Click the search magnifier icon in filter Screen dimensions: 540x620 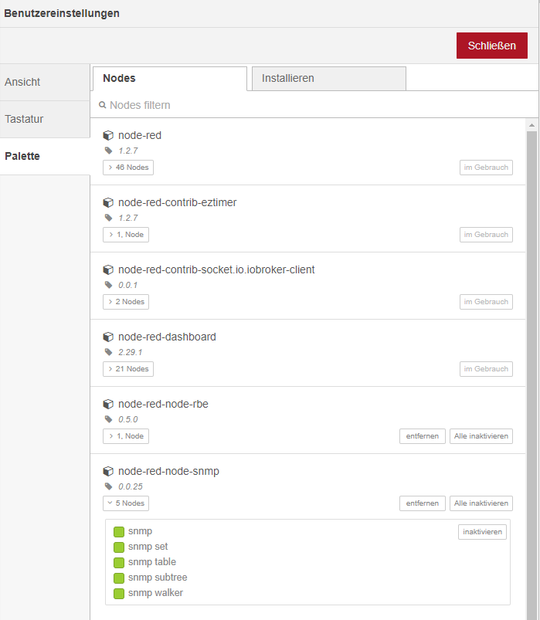103,105
